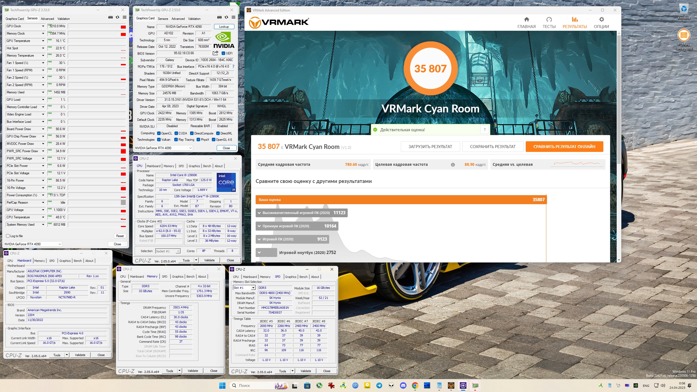Click the CPU-Z taskbar icon
Screen dimensions: 697x392
463,385
